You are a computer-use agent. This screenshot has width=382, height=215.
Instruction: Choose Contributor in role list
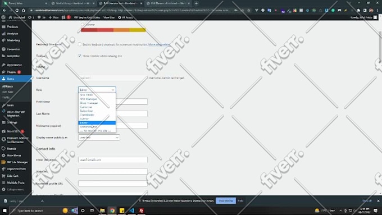click(97, 115)
